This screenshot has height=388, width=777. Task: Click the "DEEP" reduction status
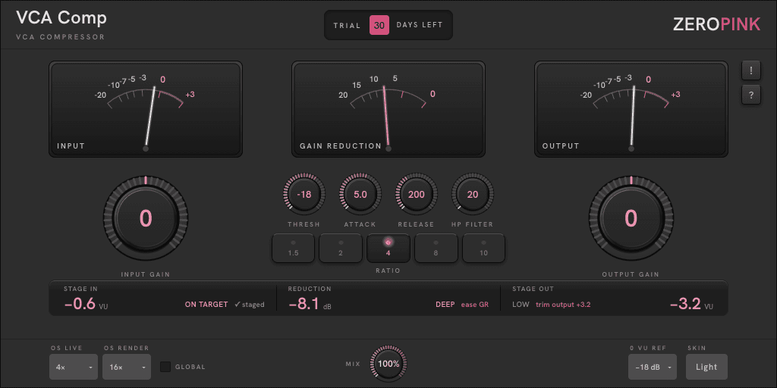tap(445, 305)
